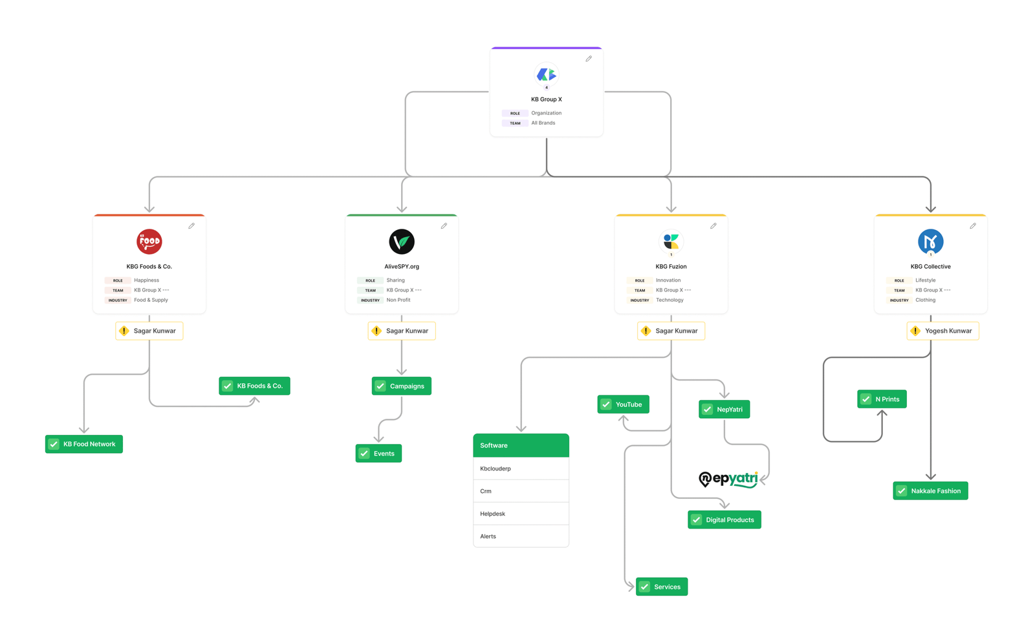
Task: Click the Food & Supply industry value
Action: click(151, 300)
